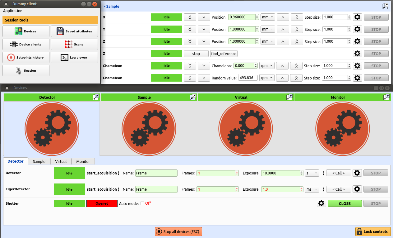Click the red Opened shutter state indicator
The image size is (393, 238).
pyautogui.click(x=102, y=203)
